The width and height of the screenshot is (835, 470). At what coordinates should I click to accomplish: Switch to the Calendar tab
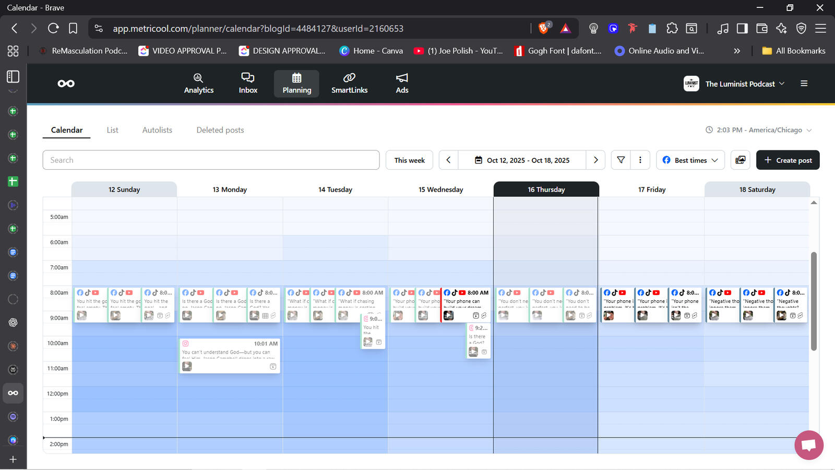click(x=67, y=130)
